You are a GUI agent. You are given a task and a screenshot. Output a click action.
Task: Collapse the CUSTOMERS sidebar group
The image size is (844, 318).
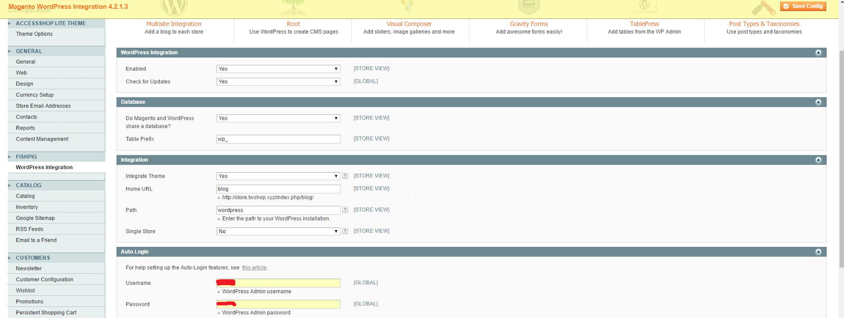point(56,257)
